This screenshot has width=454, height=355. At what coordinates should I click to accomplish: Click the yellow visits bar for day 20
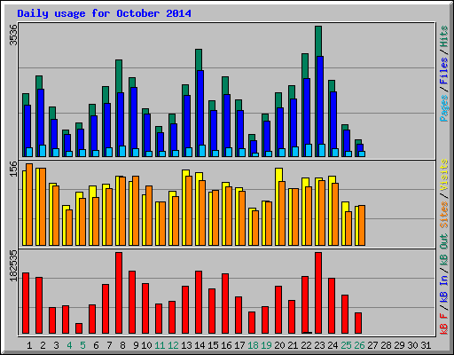pos(278,175)
